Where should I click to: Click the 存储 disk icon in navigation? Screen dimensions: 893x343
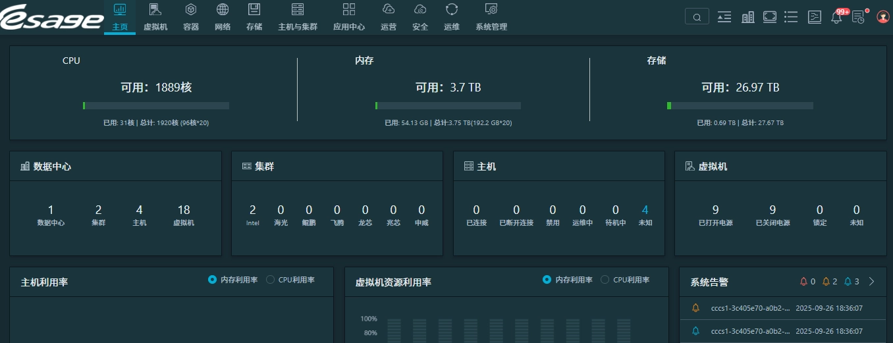click(x=254, y=9)
